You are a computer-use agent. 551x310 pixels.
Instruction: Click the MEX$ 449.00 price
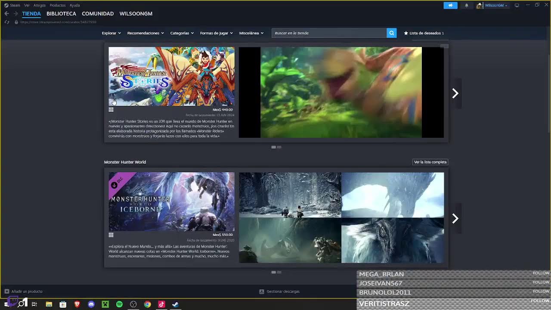coord(223,110)
